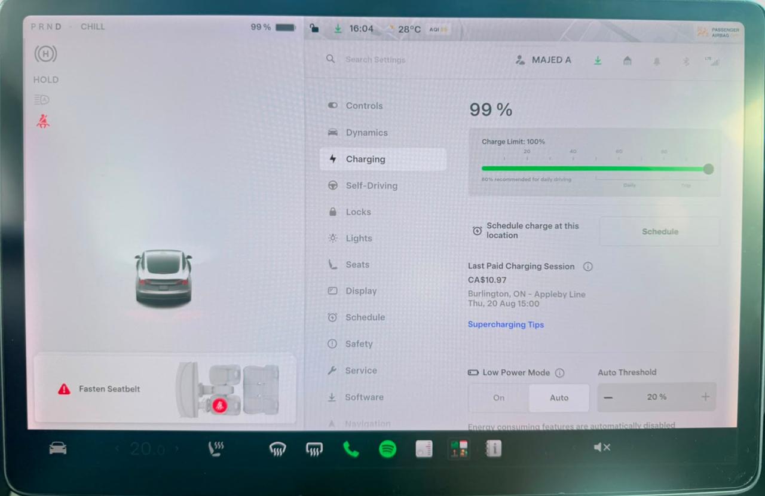The height and width of the screenshot is (496, 765).
Task: Open the HomeLink garage icon
Action: pos(627,60)
